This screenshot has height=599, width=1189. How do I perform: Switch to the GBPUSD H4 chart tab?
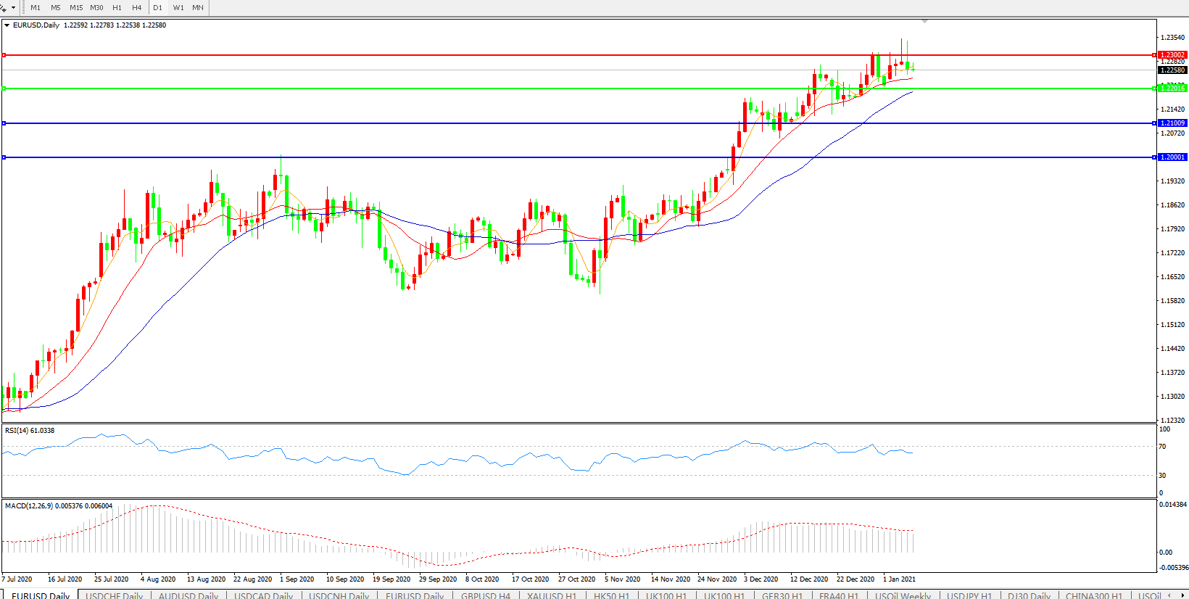[x=485, y=595]
